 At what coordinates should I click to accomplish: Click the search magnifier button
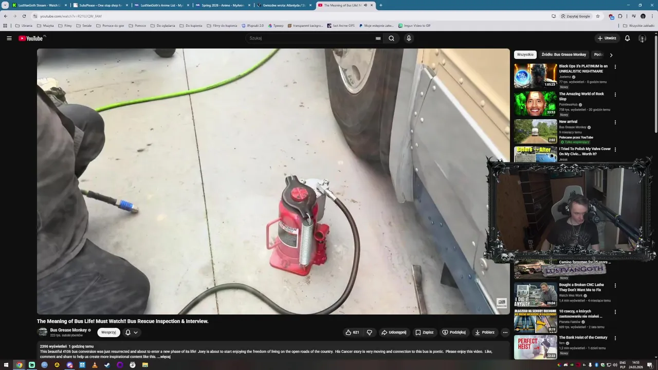tap(391, 38)
